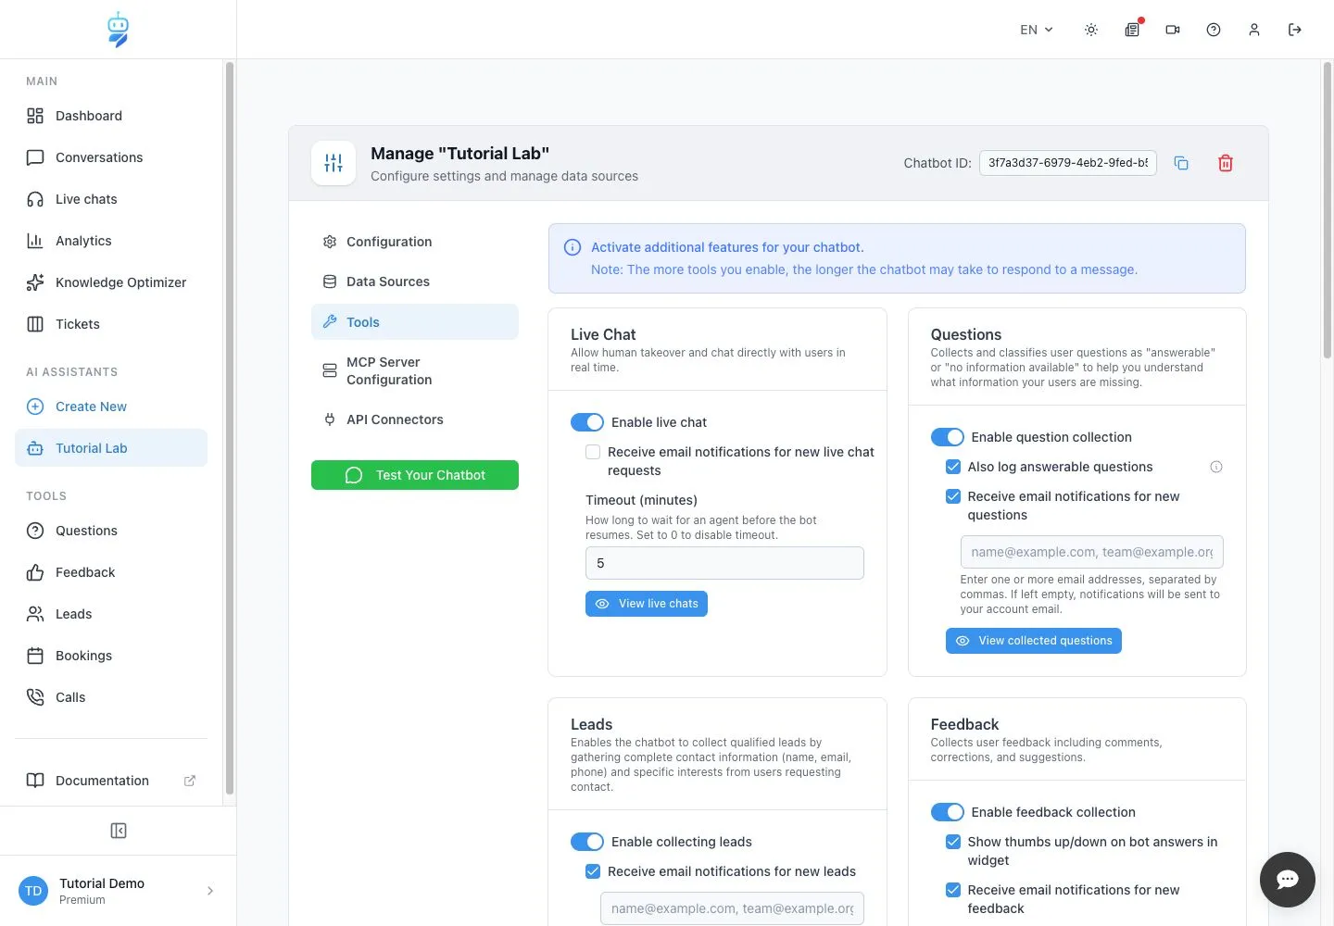Open Feedback in sidebar

[x=111, y=572]
